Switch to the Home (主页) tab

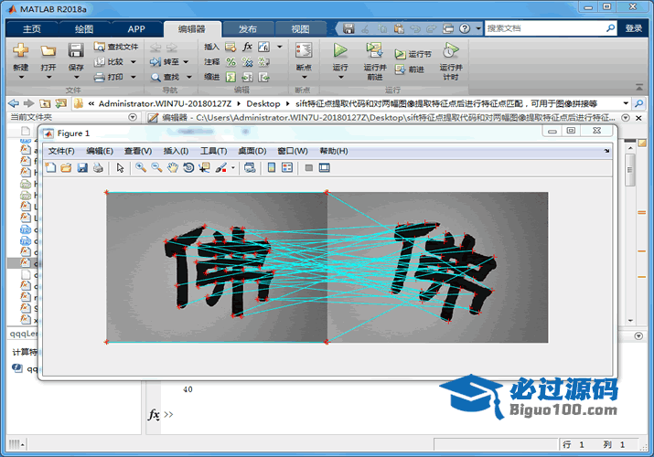coord(32,29)
